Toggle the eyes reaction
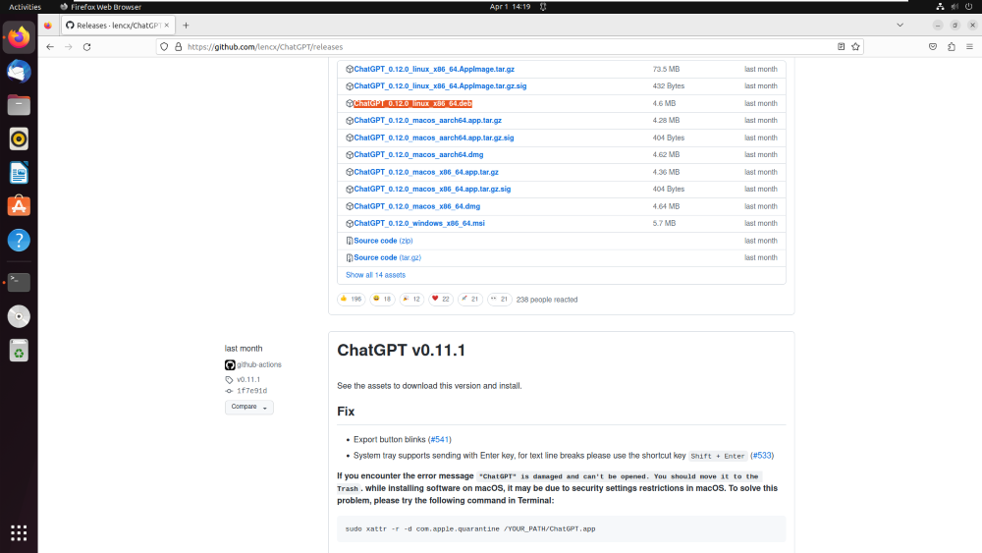The width and height of the screenshot is (982, 553). pos(499,300)
